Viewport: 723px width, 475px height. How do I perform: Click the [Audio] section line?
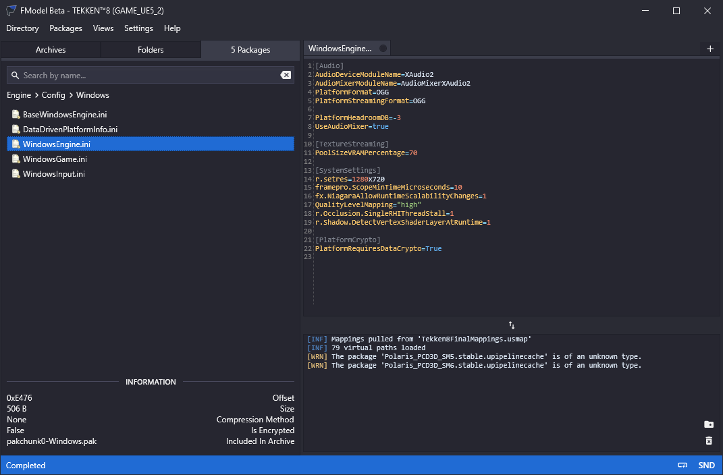point(329,66)
